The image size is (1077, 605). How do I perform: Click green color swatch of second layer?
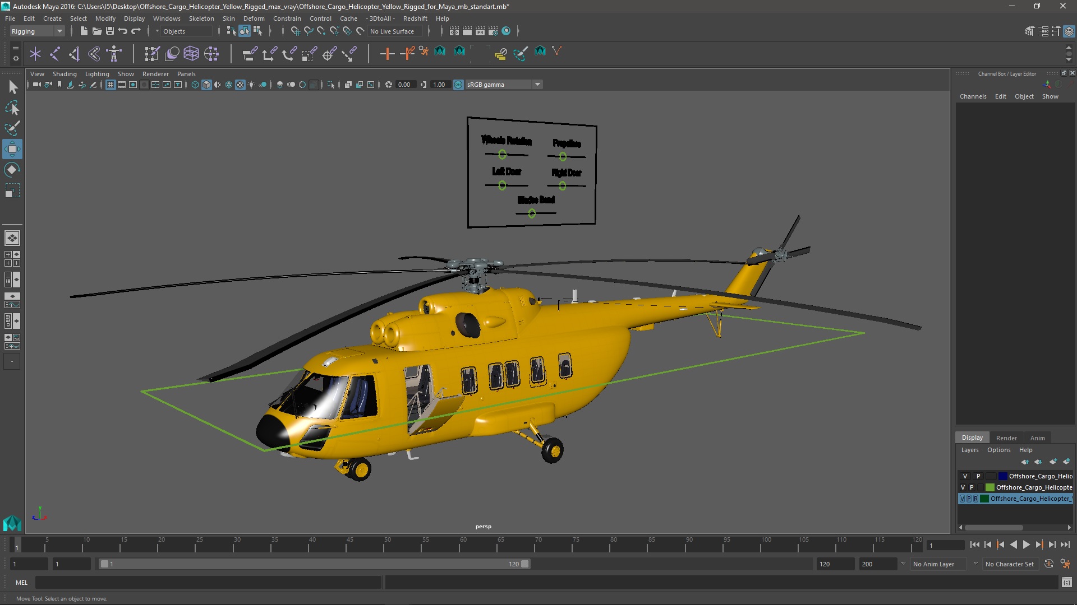coord(989,487)
